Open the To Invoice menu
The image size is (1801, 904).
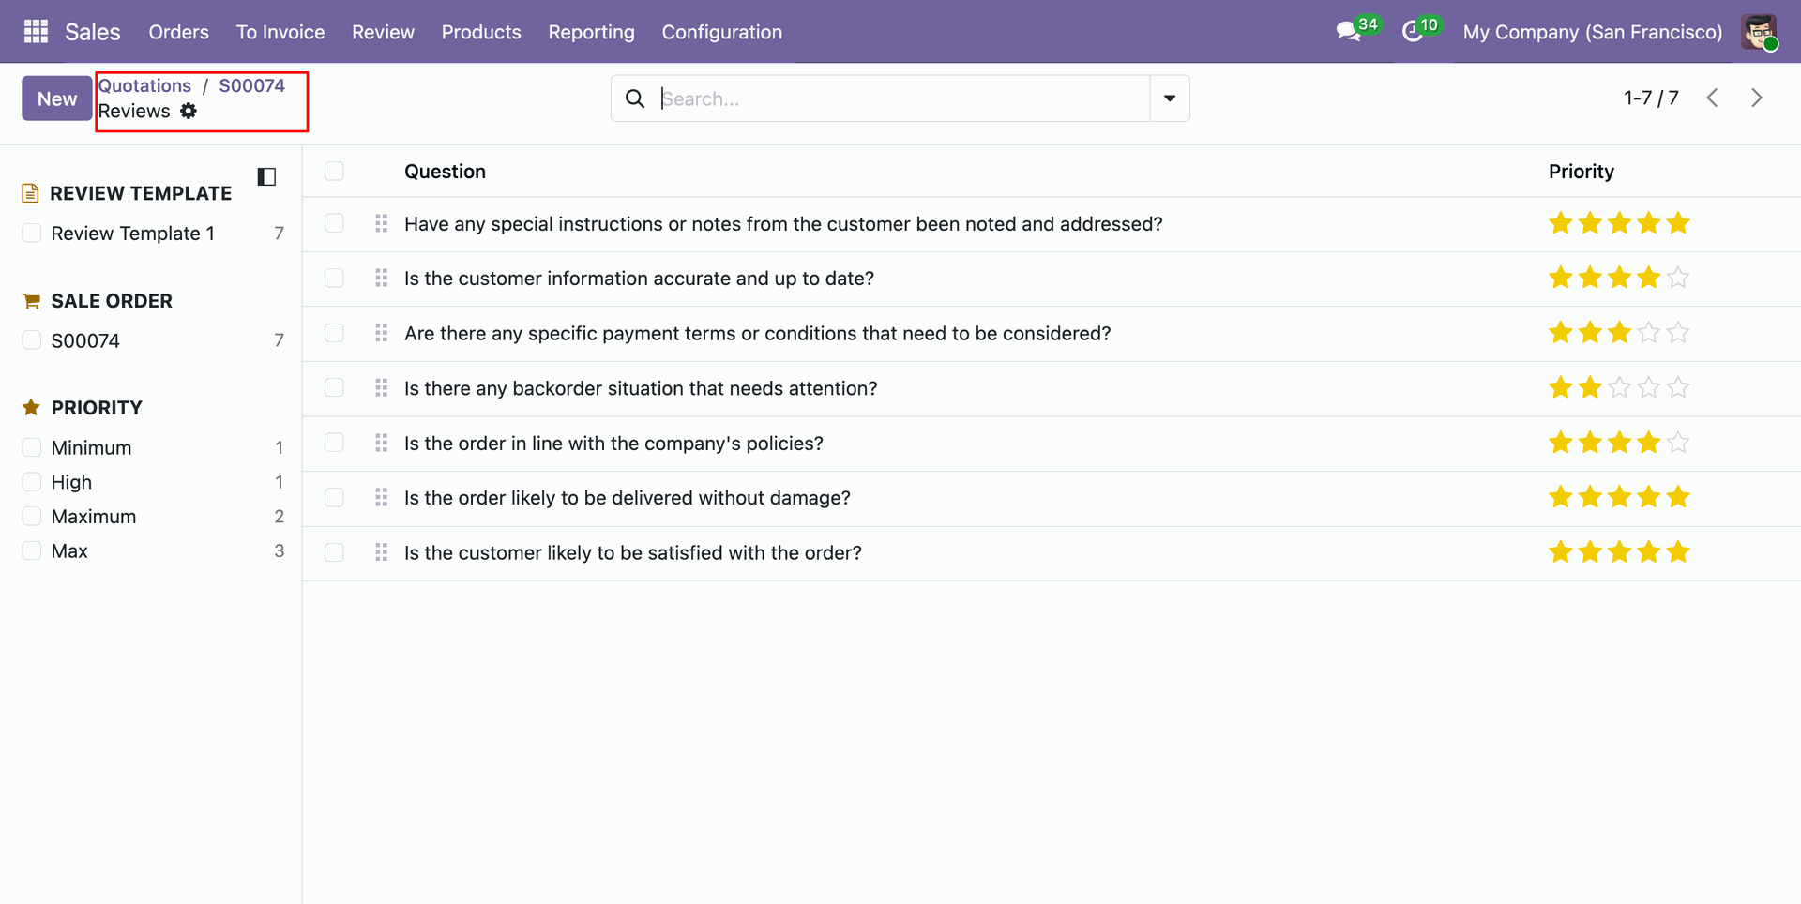click(x=280, y=32)
